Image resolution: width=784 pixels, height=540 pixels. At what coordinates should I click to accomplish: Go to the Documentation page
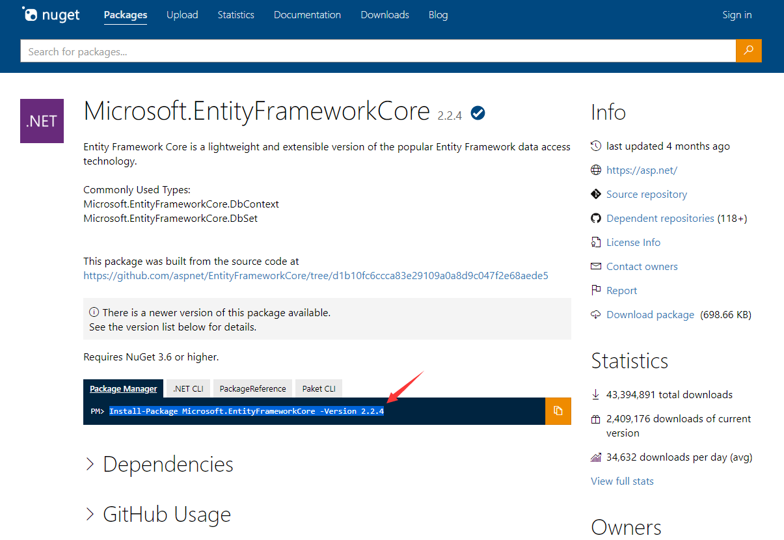[307, 15]
